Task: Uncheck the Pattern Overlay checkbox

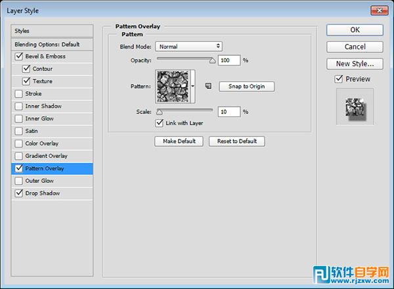Action: (x=19, y=168)
